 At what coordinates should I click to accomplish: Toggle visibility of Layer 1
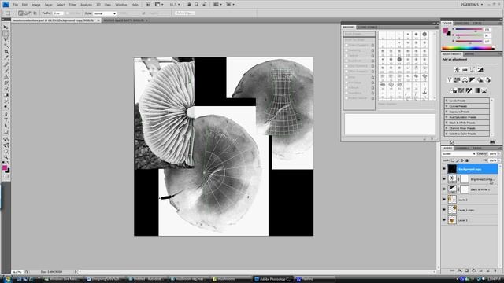(444, 220)
